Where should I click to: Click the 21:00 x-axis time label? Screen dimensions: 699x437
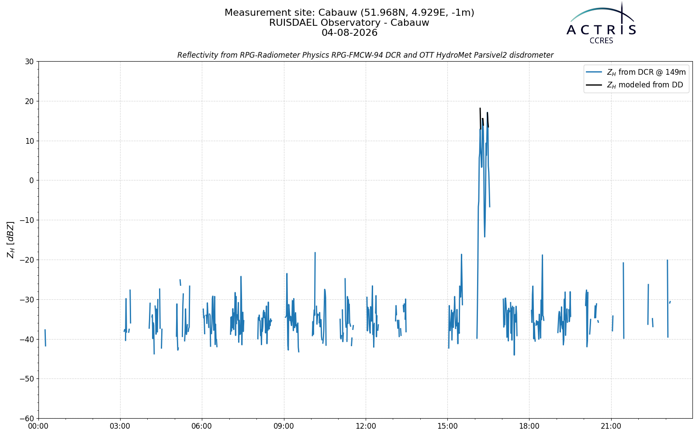(x=611, y=426)
